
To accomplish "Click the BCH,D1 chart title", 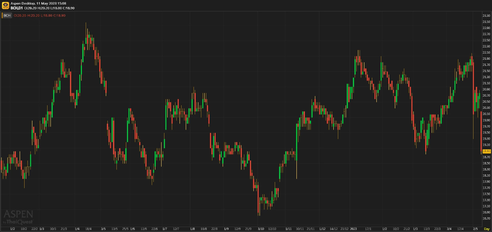I will 17,8.
